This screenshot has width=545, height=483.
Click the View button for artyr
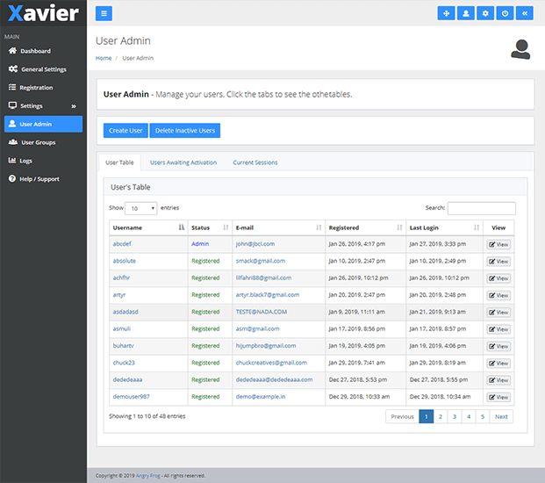coord(498,296)
